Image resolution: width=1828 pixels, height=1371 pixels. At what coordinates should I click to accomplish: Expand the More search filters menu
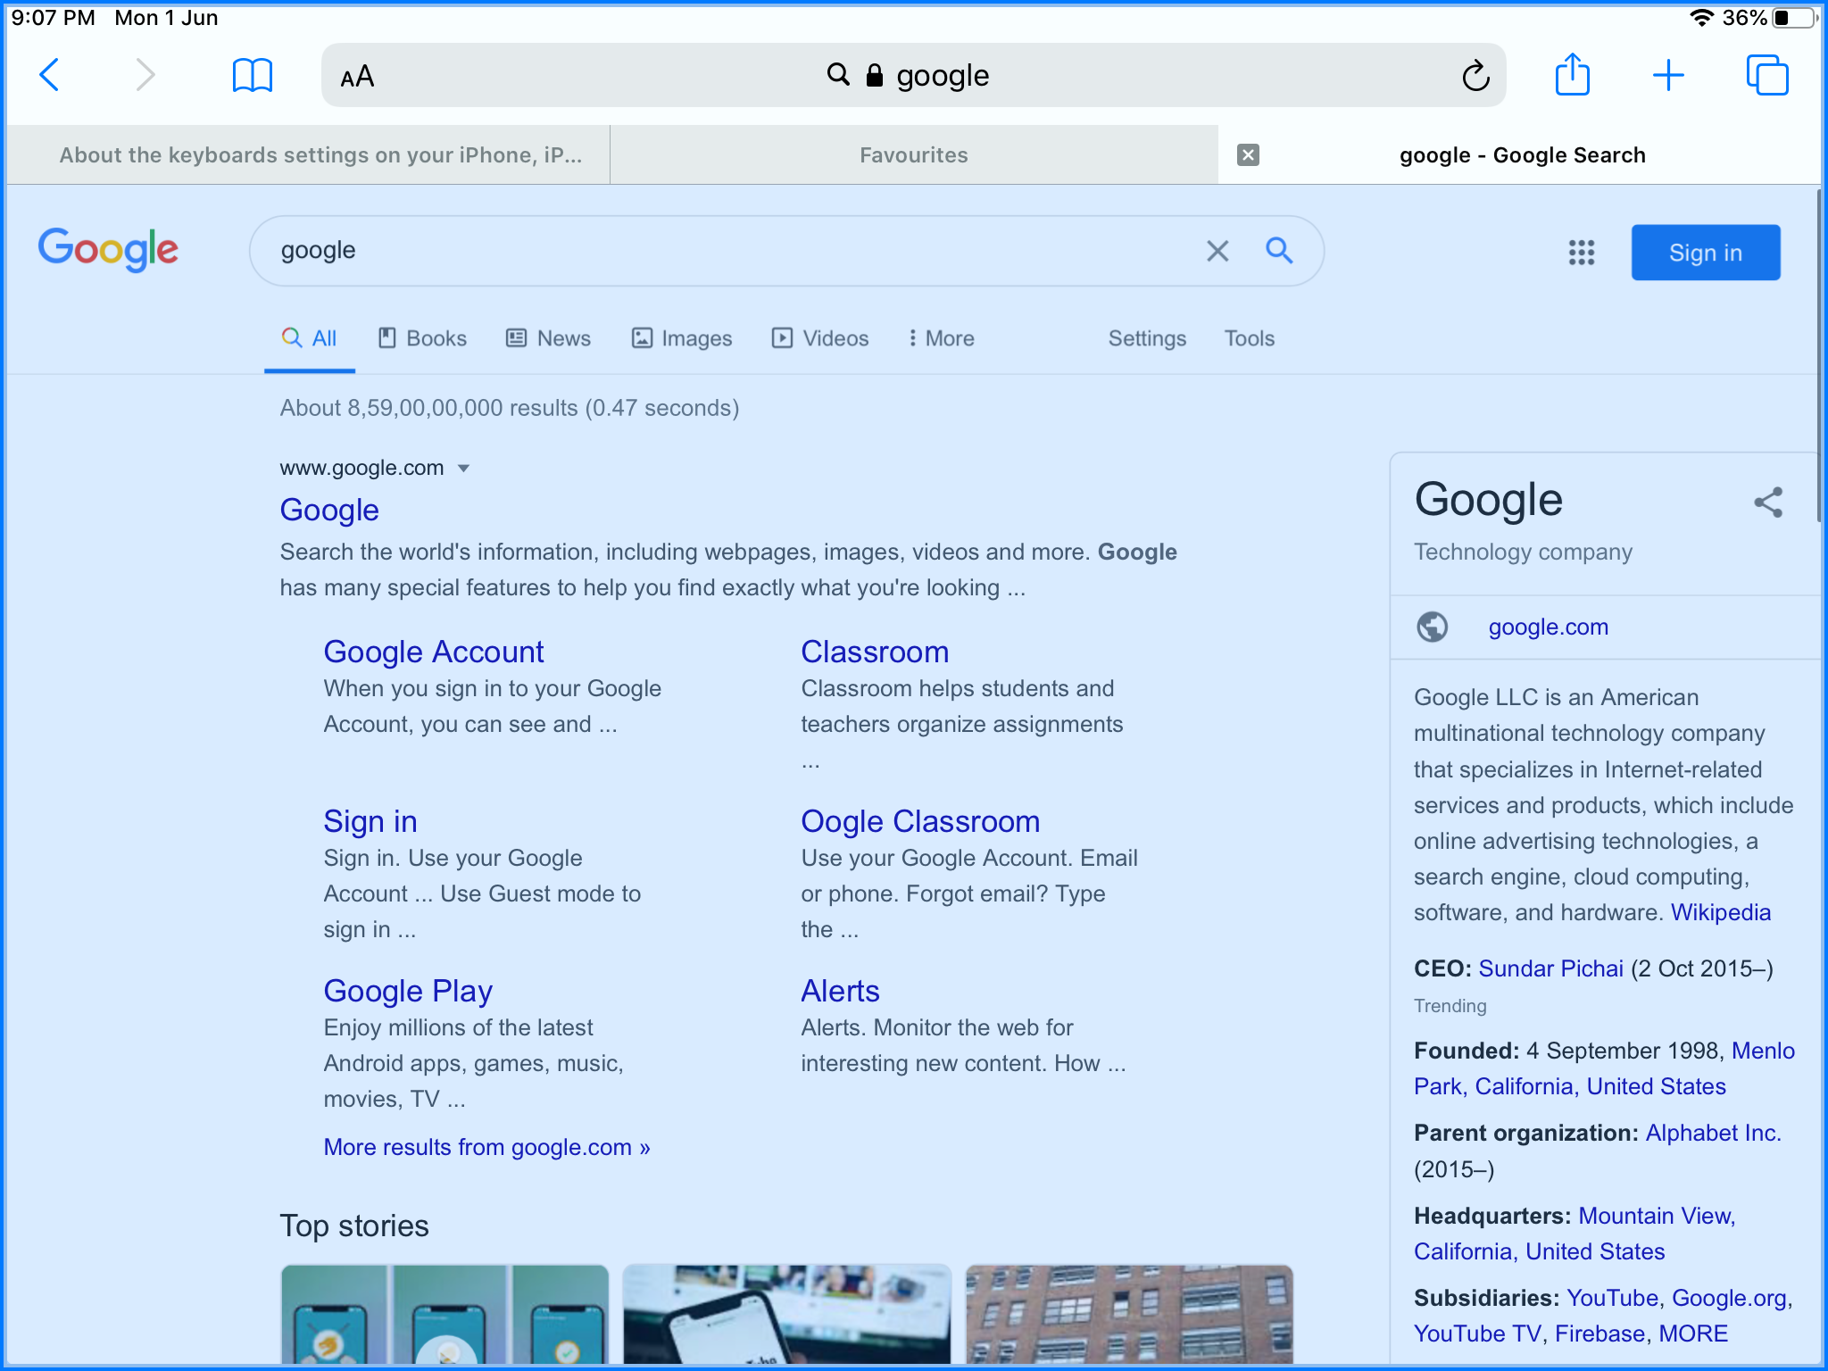tap(941, 338)
